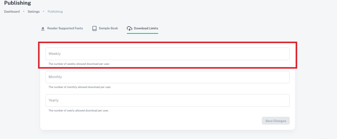Click the dot separator between Dashboard and Settings
The image size is (337, 139).
coord(24,11)
